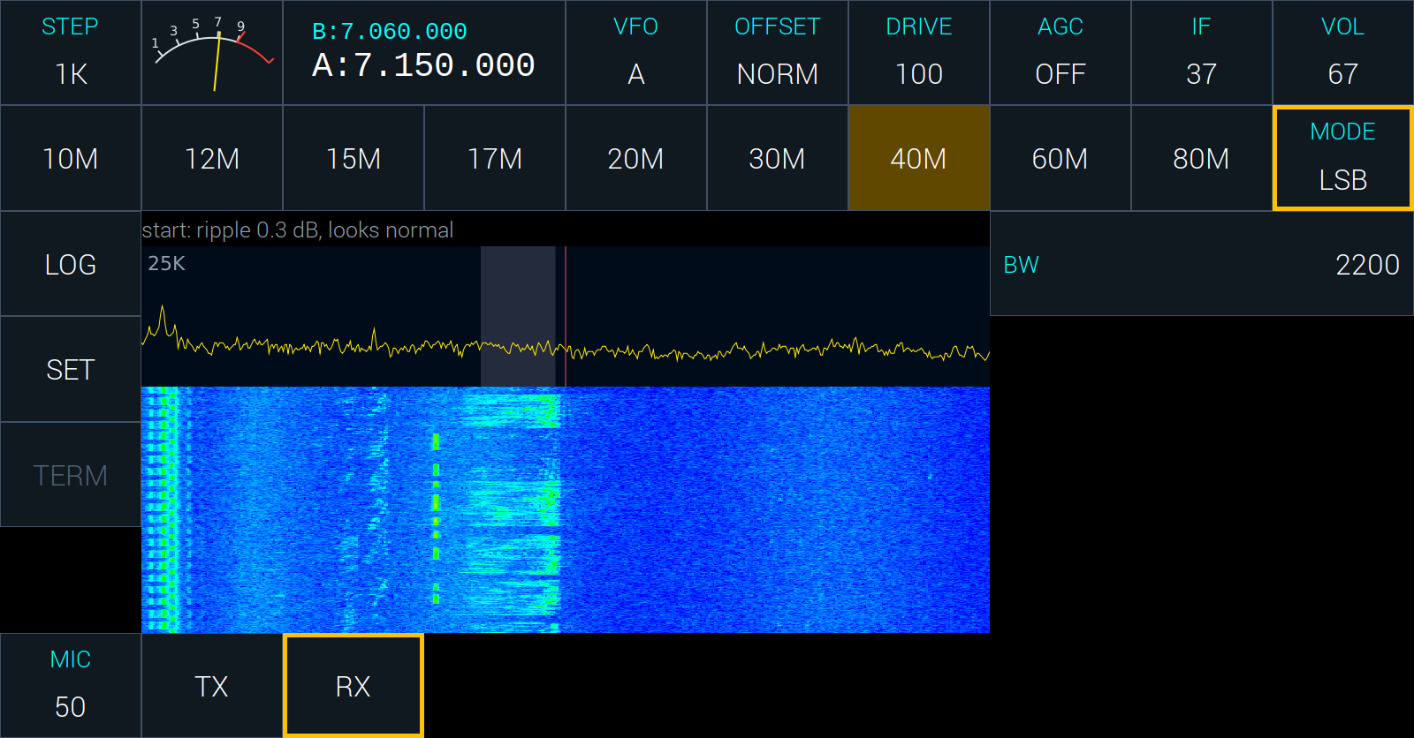Select the 20M band button
Screen dimensions: 1414x738
[636, 158]
